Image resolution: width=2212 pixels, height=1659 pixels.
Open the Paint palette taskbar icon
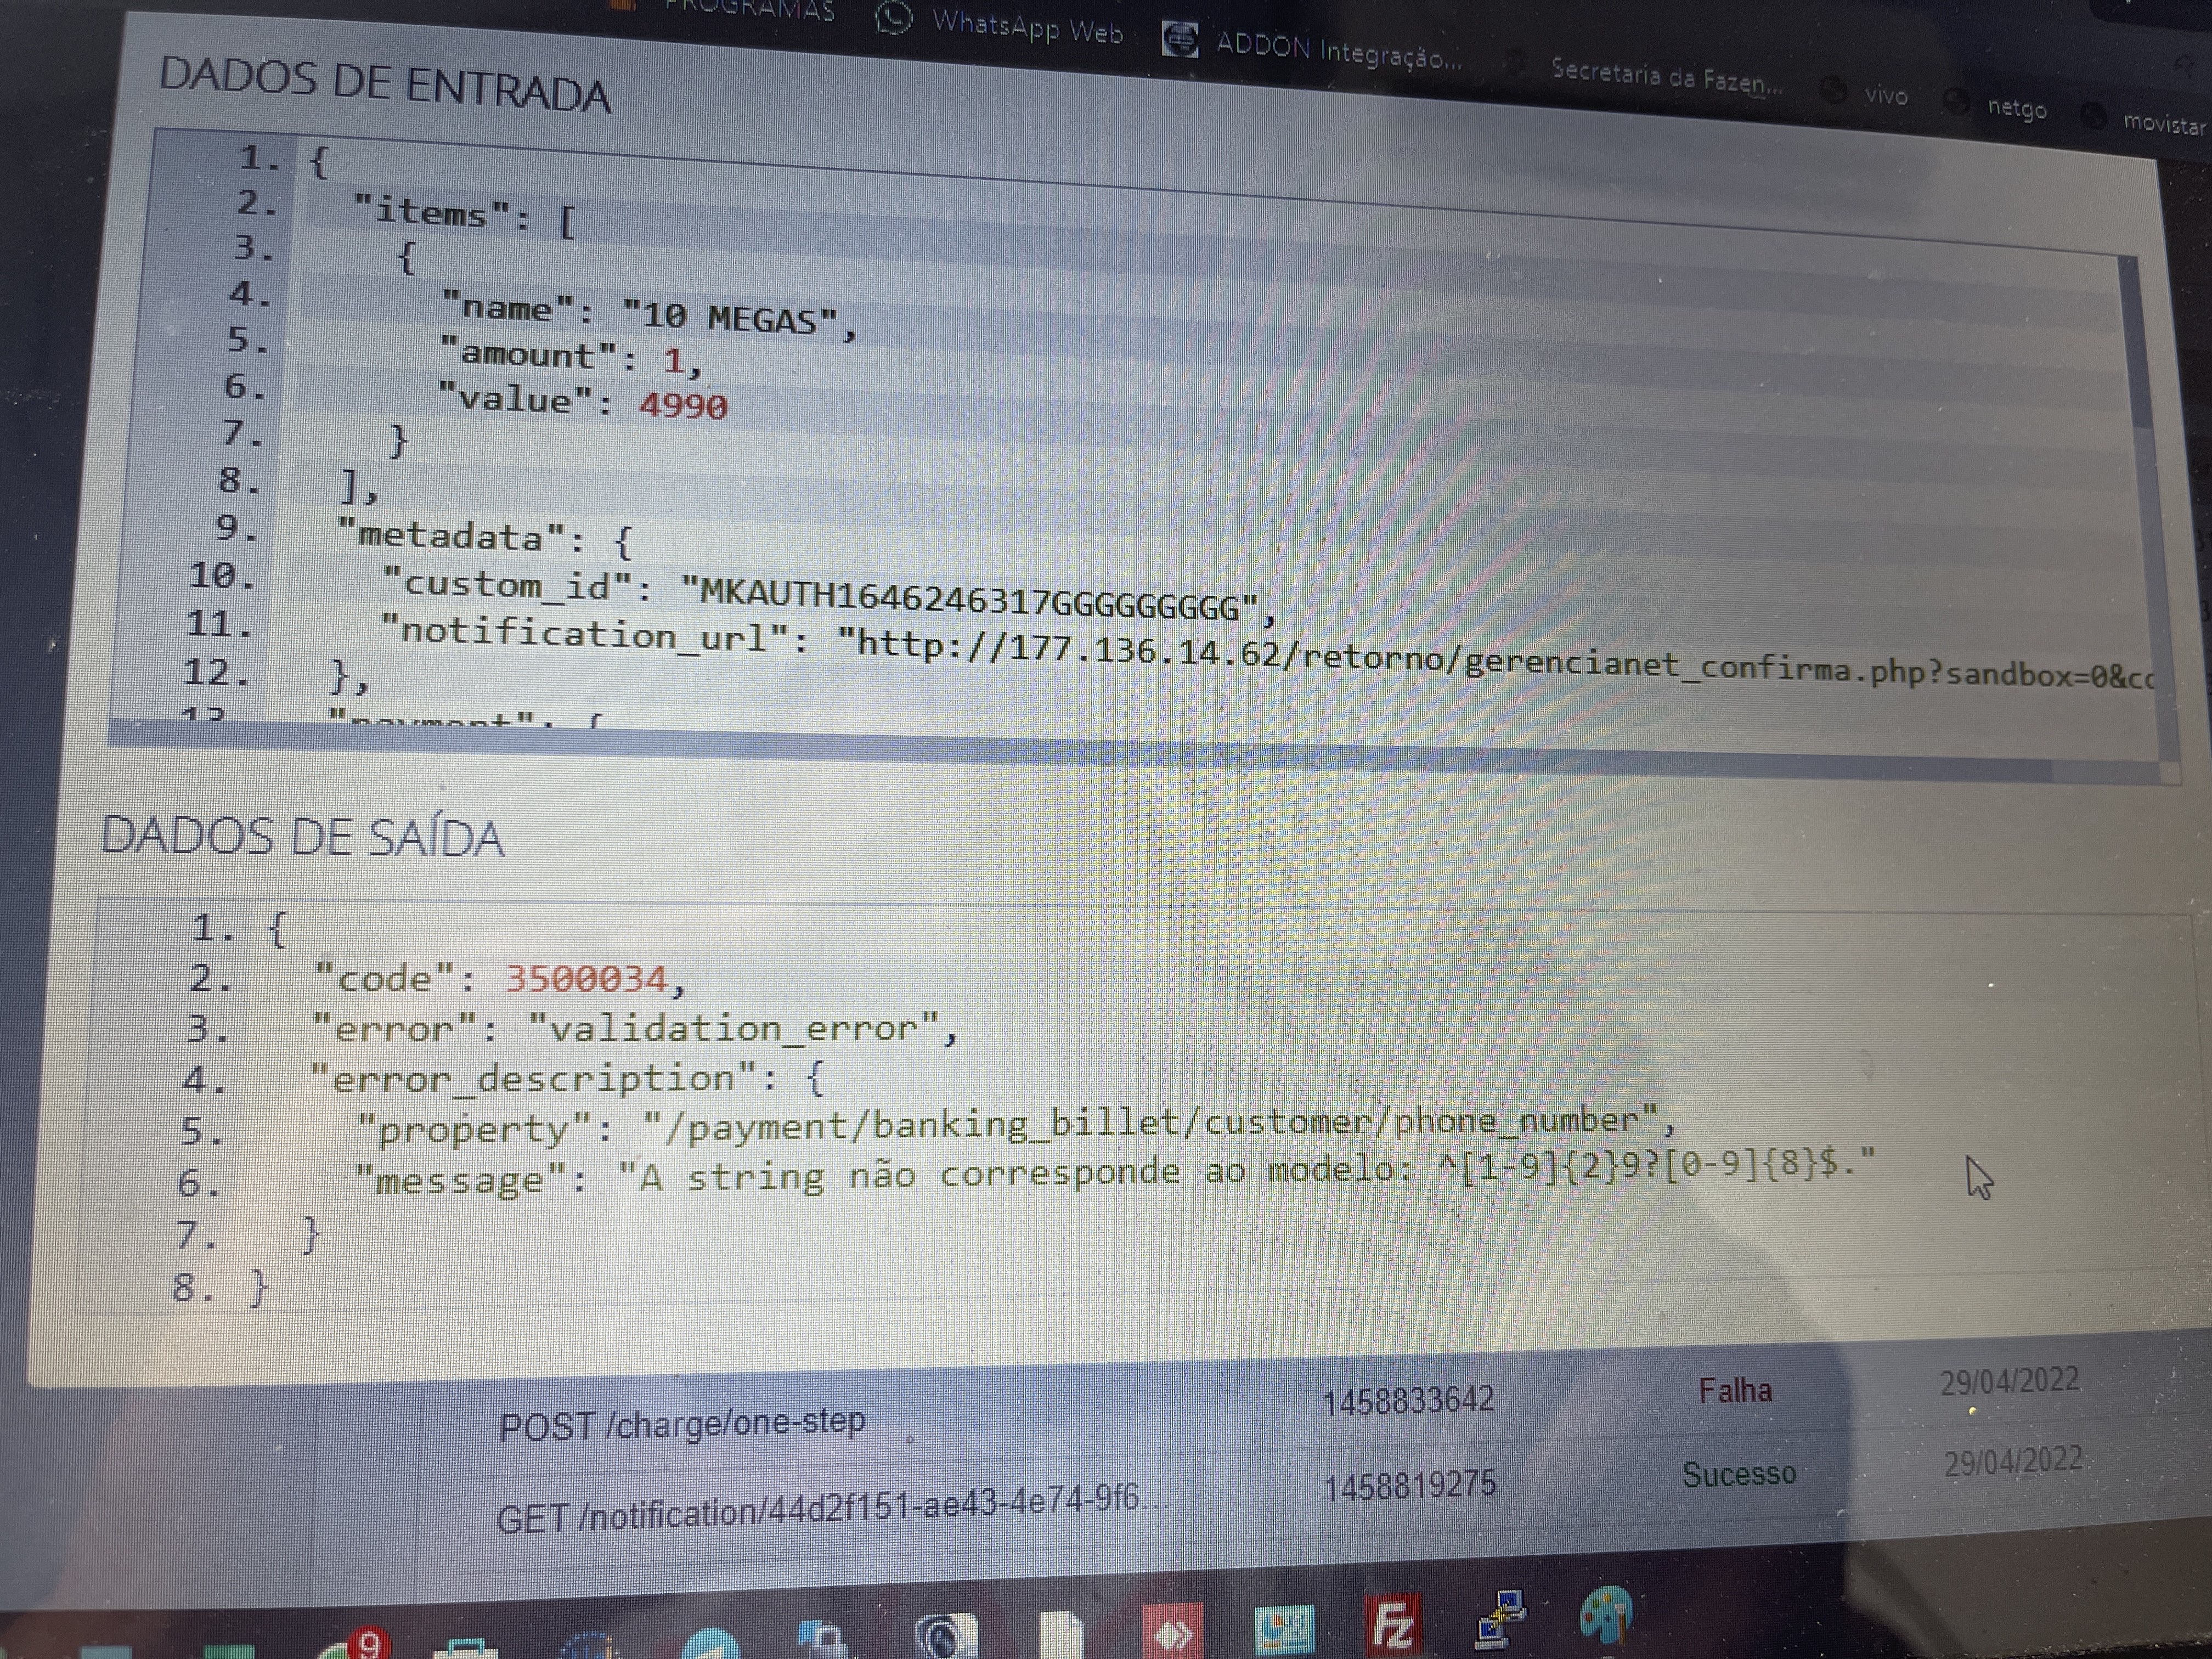(1606, 1613)
